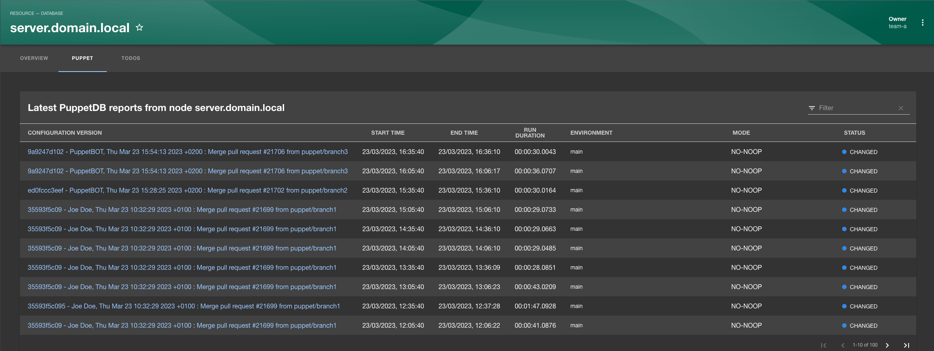This screenshot has width=934, height=351.
Task: Click blue status dot in 12:35:40 row
Action: 844,306
